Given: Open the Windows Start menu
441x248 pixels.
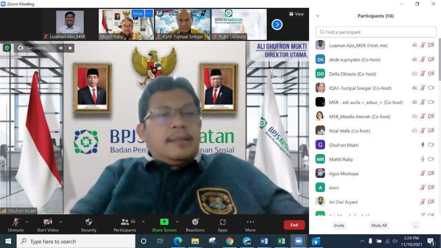Looking at the screenshot, I should (8, 241).
